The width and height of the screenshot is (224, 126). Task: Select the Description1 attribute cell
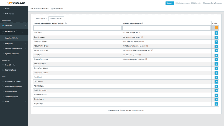pos(78,68)
